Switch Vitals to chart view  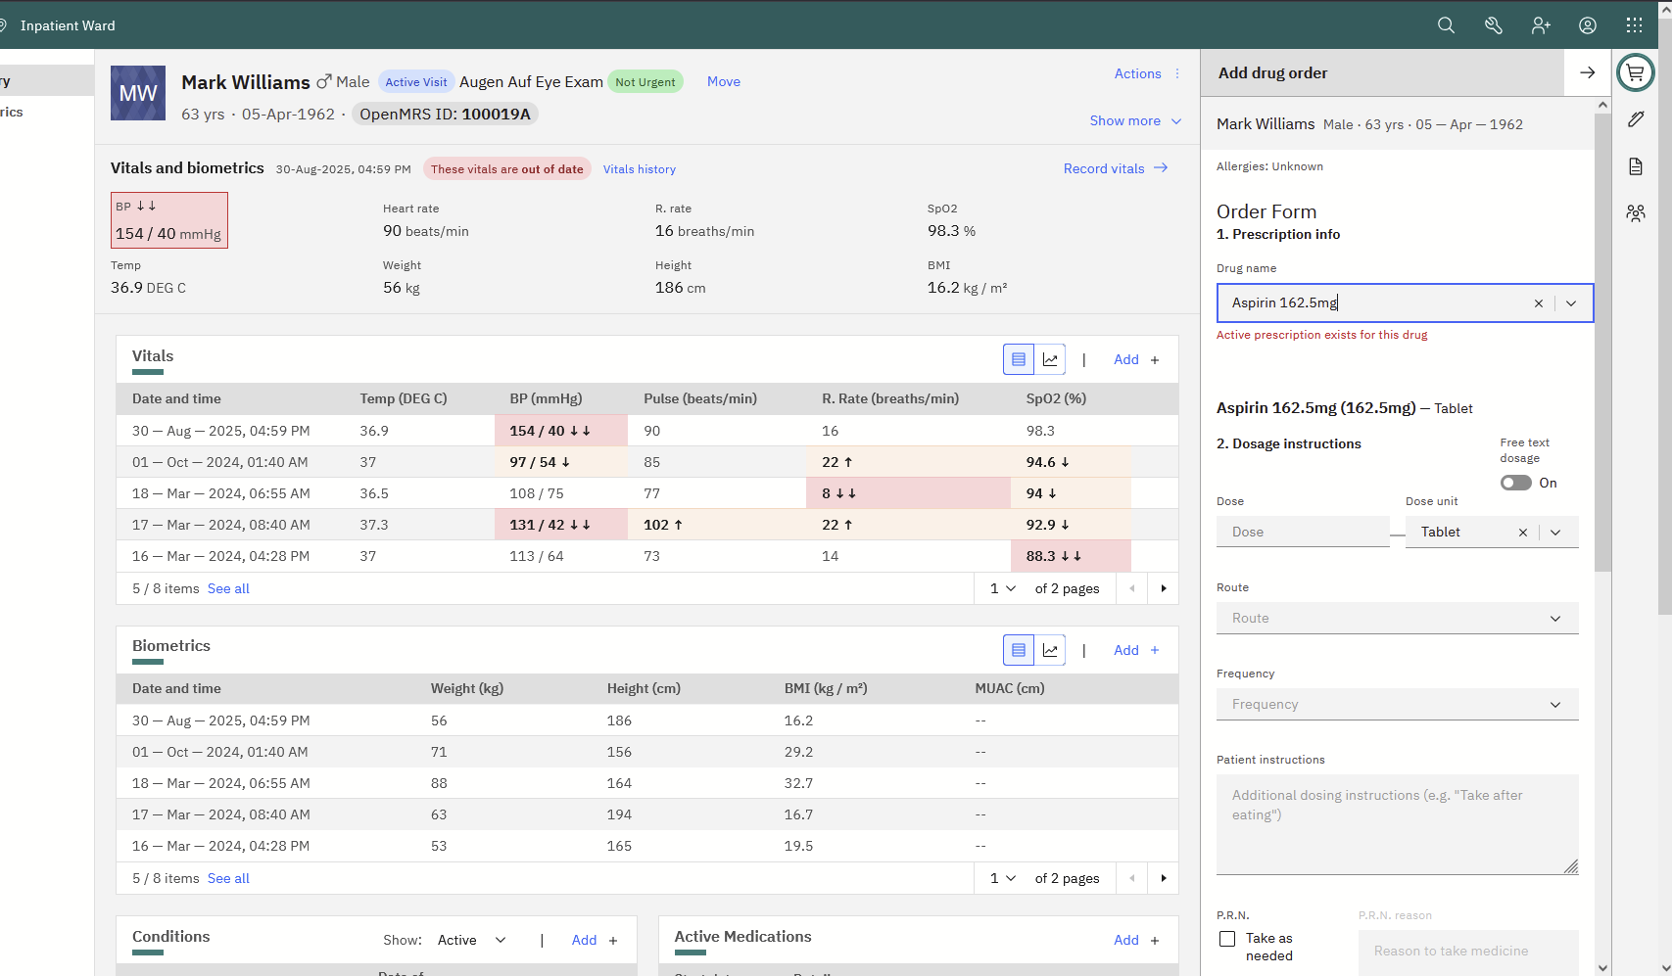coord(1050,359)
